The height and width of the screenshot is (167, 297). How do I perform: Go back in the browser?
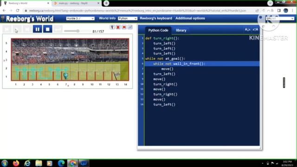(x=4, y=11)
